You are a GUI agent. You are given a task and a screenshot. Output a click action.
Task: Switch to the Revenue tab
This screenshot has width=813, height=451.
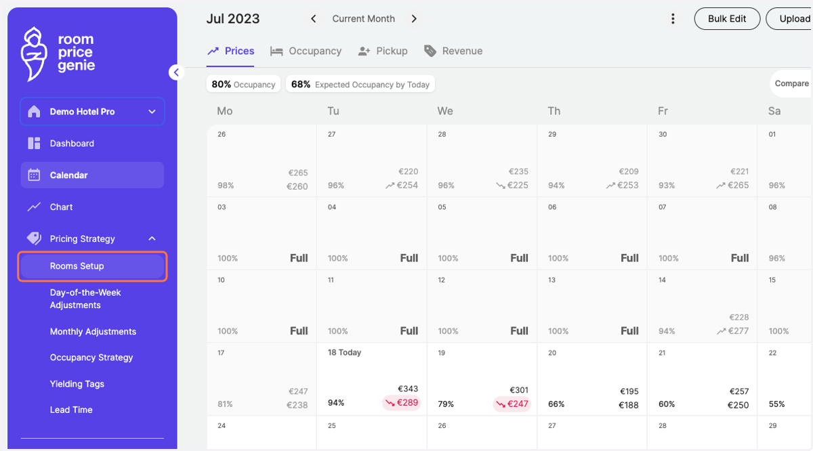(x=453, y=51)
